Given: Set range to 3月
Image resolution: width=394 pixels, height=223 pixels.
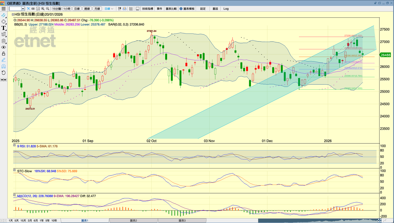Looking at the screenshot, I should coord(30,220).
